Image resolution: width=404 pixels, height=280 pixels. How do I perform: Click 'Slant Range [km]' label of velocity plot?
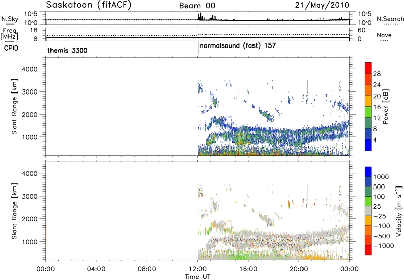click(x=14, y=211)
